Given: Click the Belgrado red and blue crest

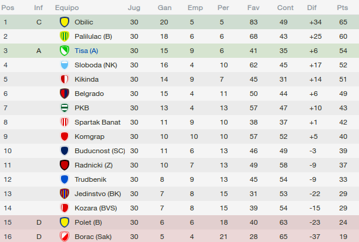Looking at the screenshot, I should (65, 94).
